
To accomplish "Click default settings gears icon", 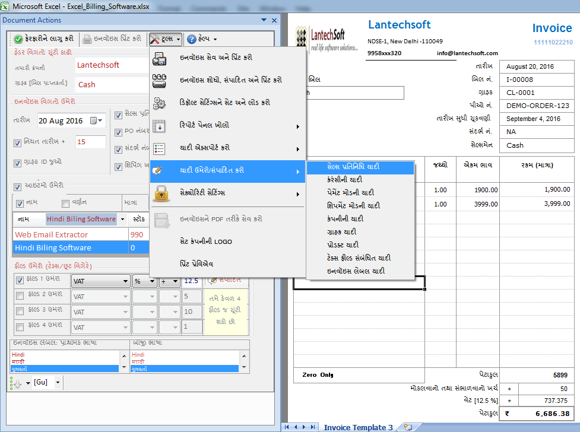I will [160, 103].
